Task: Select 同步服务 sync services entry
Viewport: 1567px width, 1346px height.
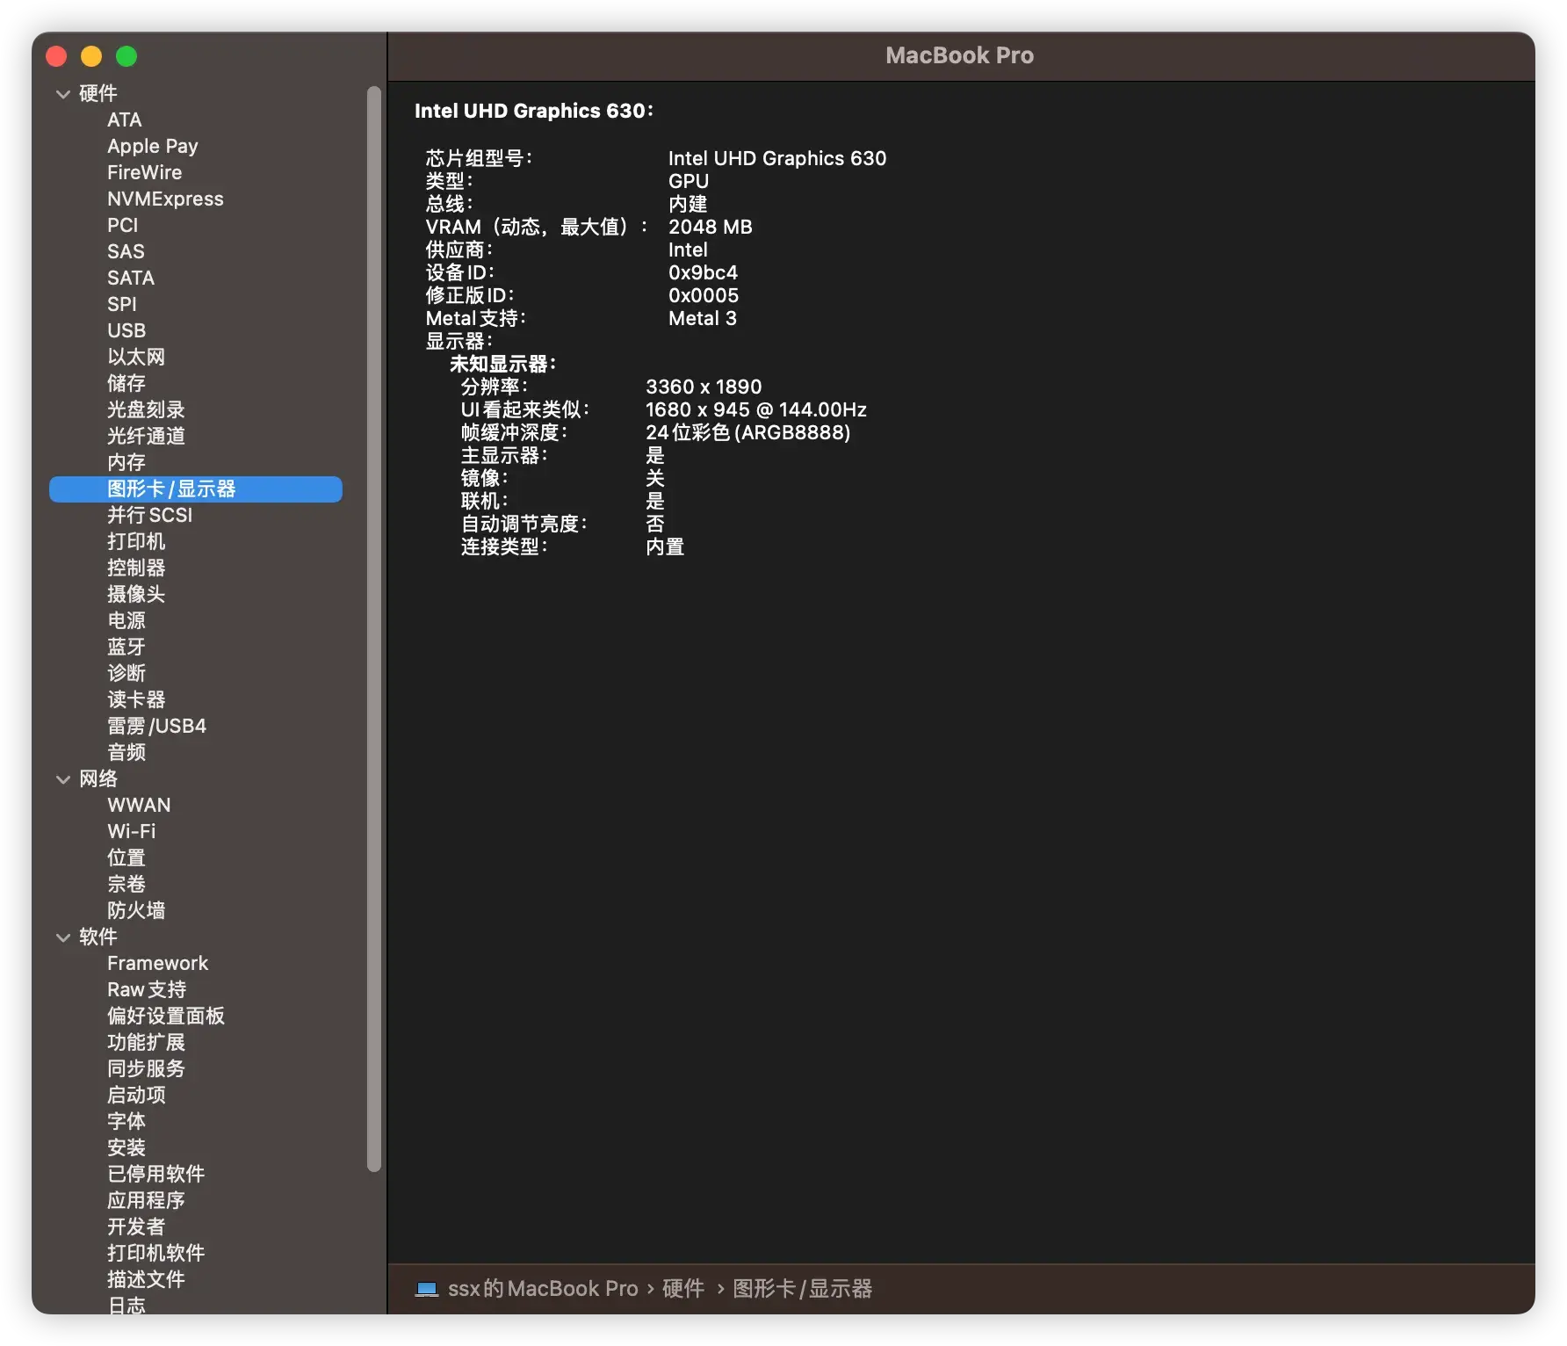Action: 146,1068
